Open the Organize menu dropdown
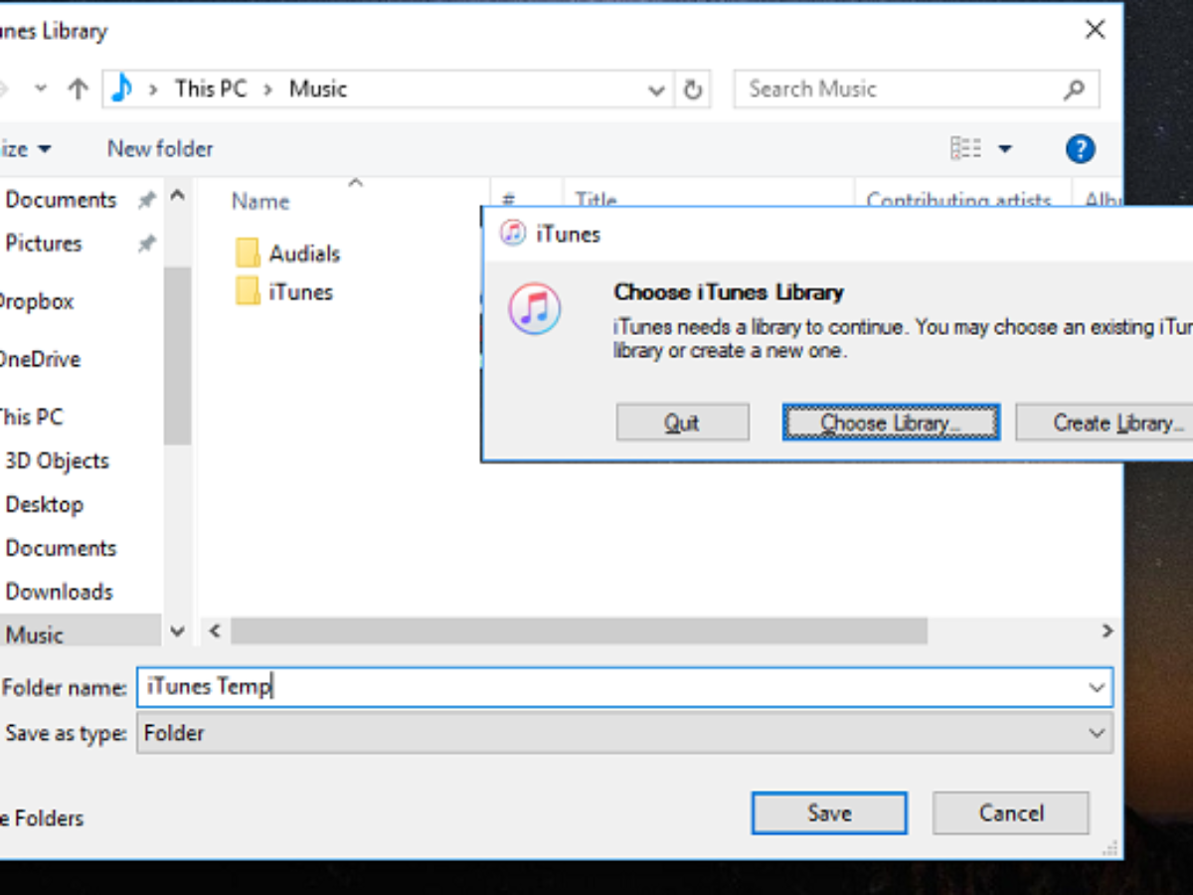This screenshot has height=895, width=1193. click(x=25, y=149)
